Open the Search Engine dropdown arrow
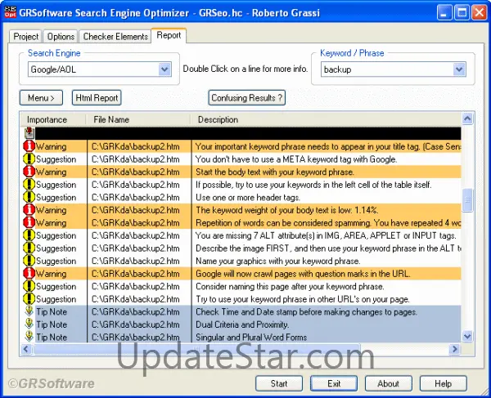Image resolution: width=491 pixels, height=398 pixels. coord(164,69)
